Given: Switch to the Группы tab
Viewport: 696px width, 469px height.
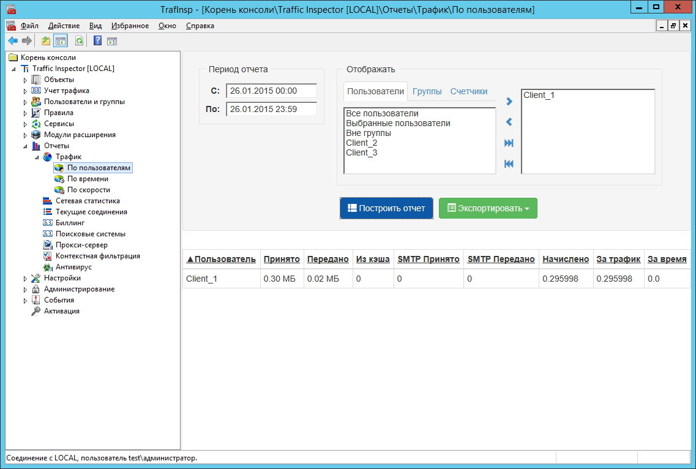Looking at the screenshot, I should (427, 91).
